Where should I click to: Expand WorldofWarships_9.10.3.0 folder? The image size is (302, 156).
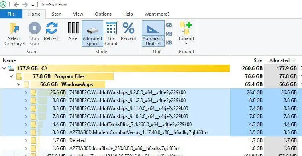[26, 116]
